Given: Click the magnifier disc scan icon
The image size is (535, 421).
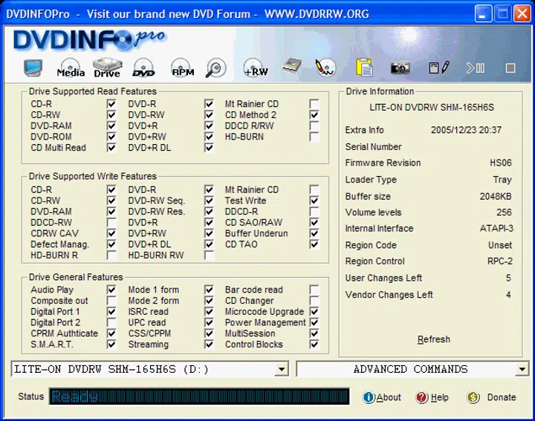Looking at the screenshot, I should (215, 68).
